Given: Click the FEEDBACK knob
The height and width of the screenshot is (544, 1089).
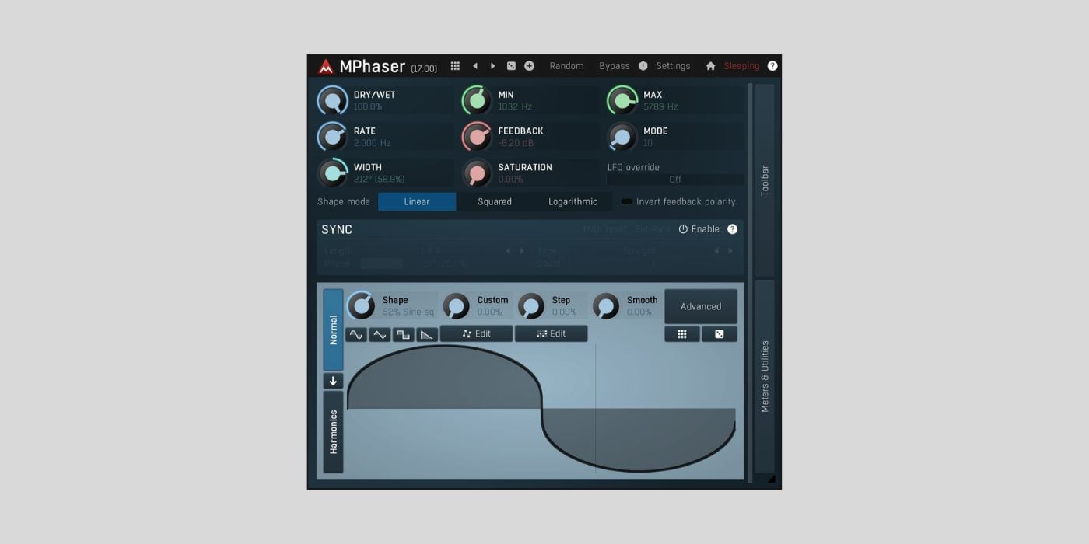Looking at the screenshot, I should 477,137.
